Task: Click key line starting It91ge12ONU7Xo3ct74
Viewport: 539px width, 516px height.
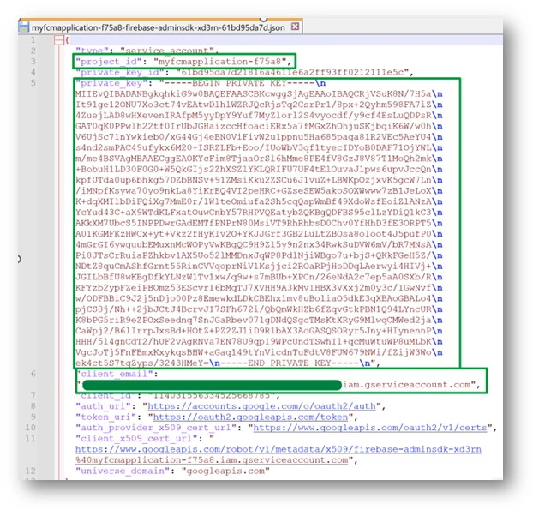Action: pyautogui.click(x=259, y=105)
